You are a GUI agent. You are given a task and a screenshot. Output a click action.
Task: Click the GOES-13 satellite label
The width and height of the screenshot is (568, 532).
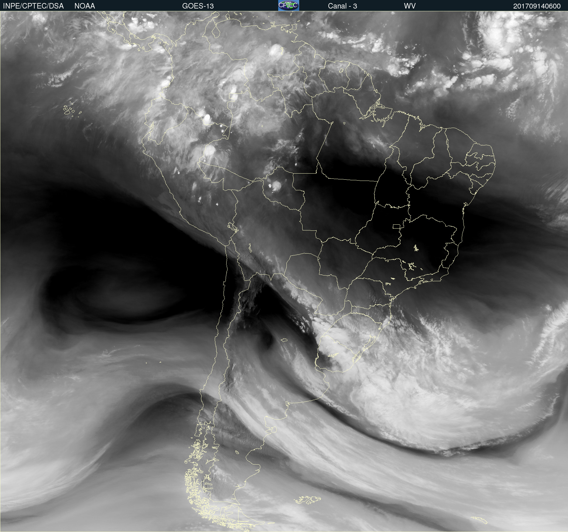[x=198, y=6]
